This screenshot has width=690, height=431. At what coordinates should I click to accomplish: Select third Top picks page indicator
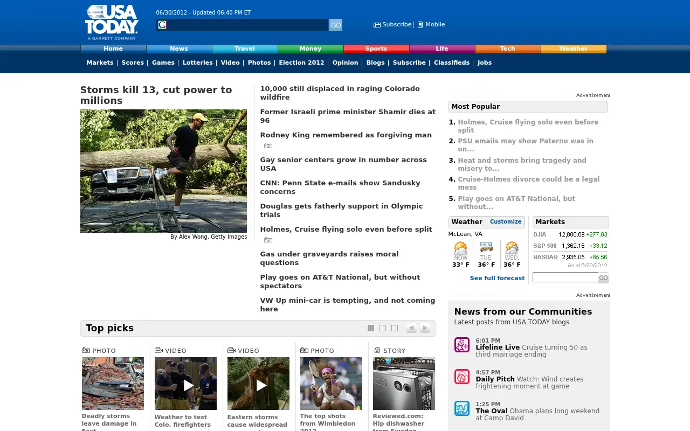click(395, 328)
